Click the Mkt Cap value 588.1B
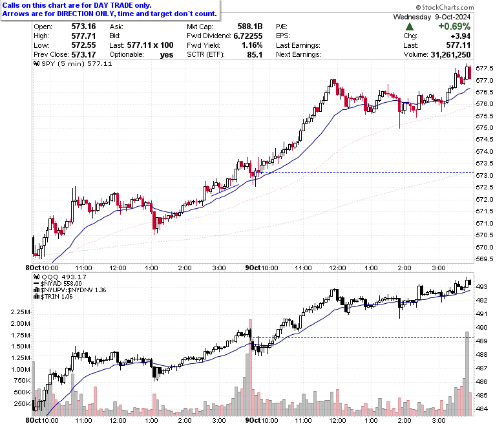The image size is (504, 426). 250,27
